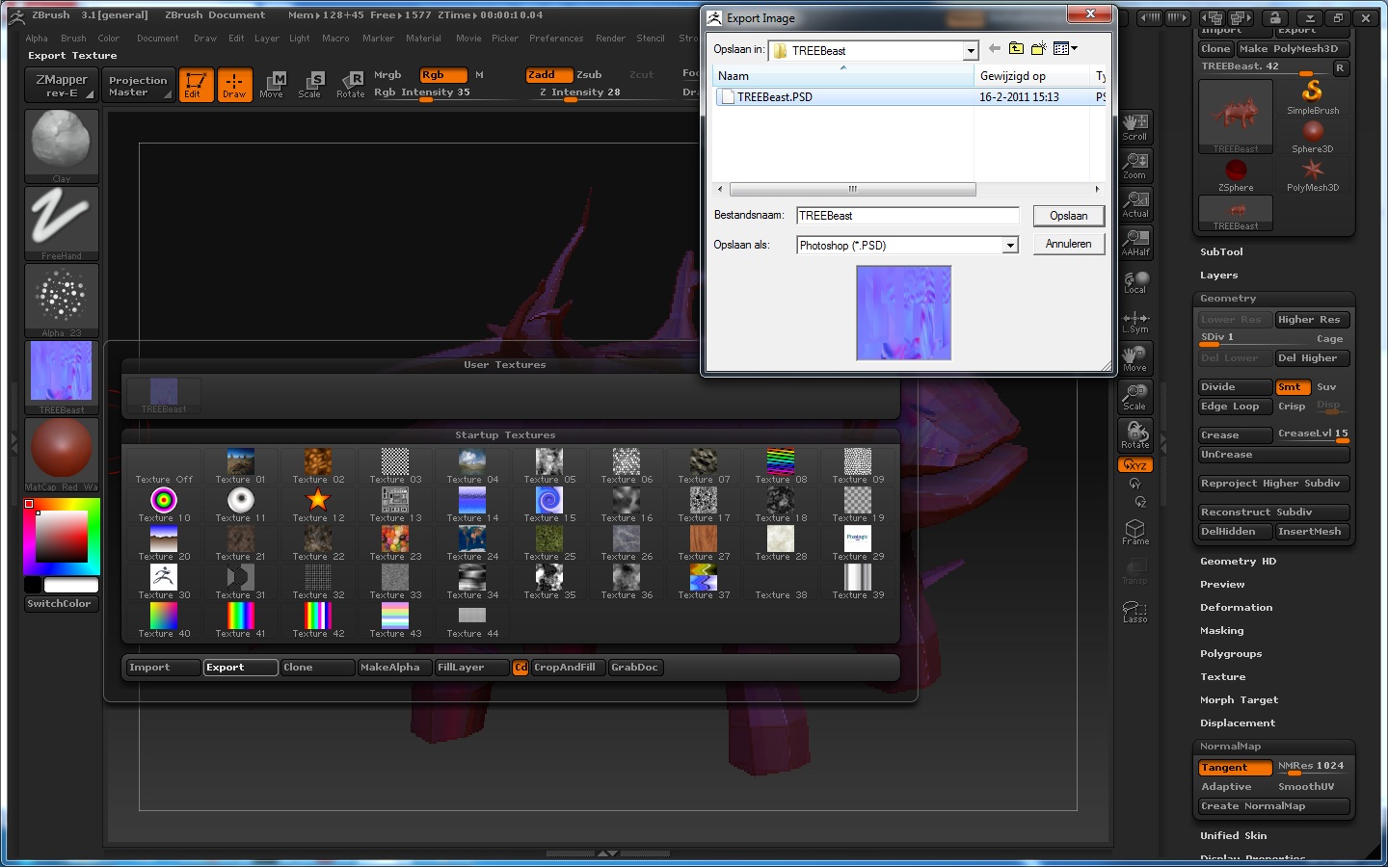
Task: Open the Opslaan in folder dropdown
Action: [970, 49]
